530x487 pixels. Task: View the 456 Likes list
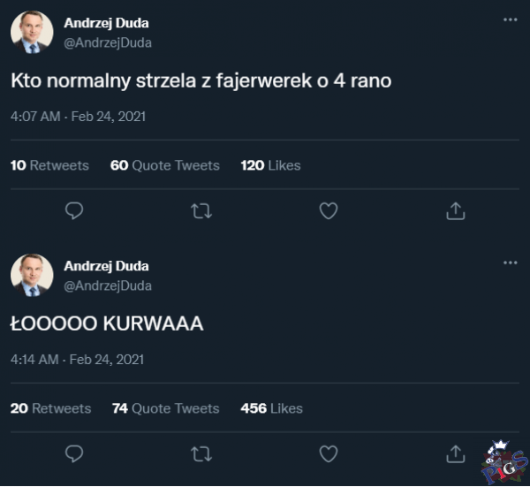pos(271,408)
